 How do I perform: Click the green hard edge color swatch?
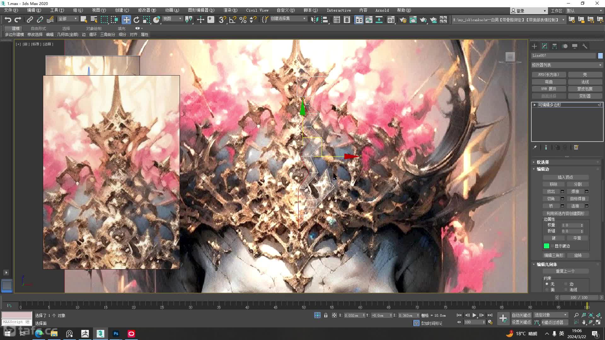tap(546, 246)
